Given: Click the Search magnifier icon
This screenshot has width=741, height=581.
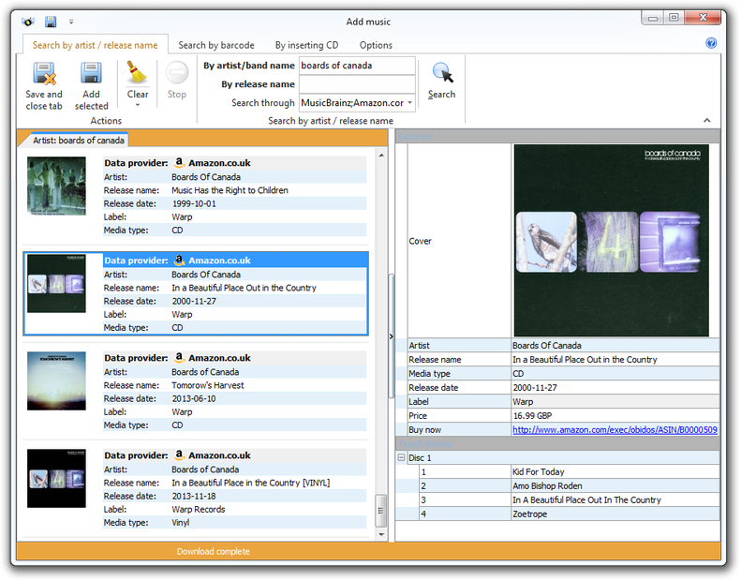Looking at the screenshot, I should 441,74.
